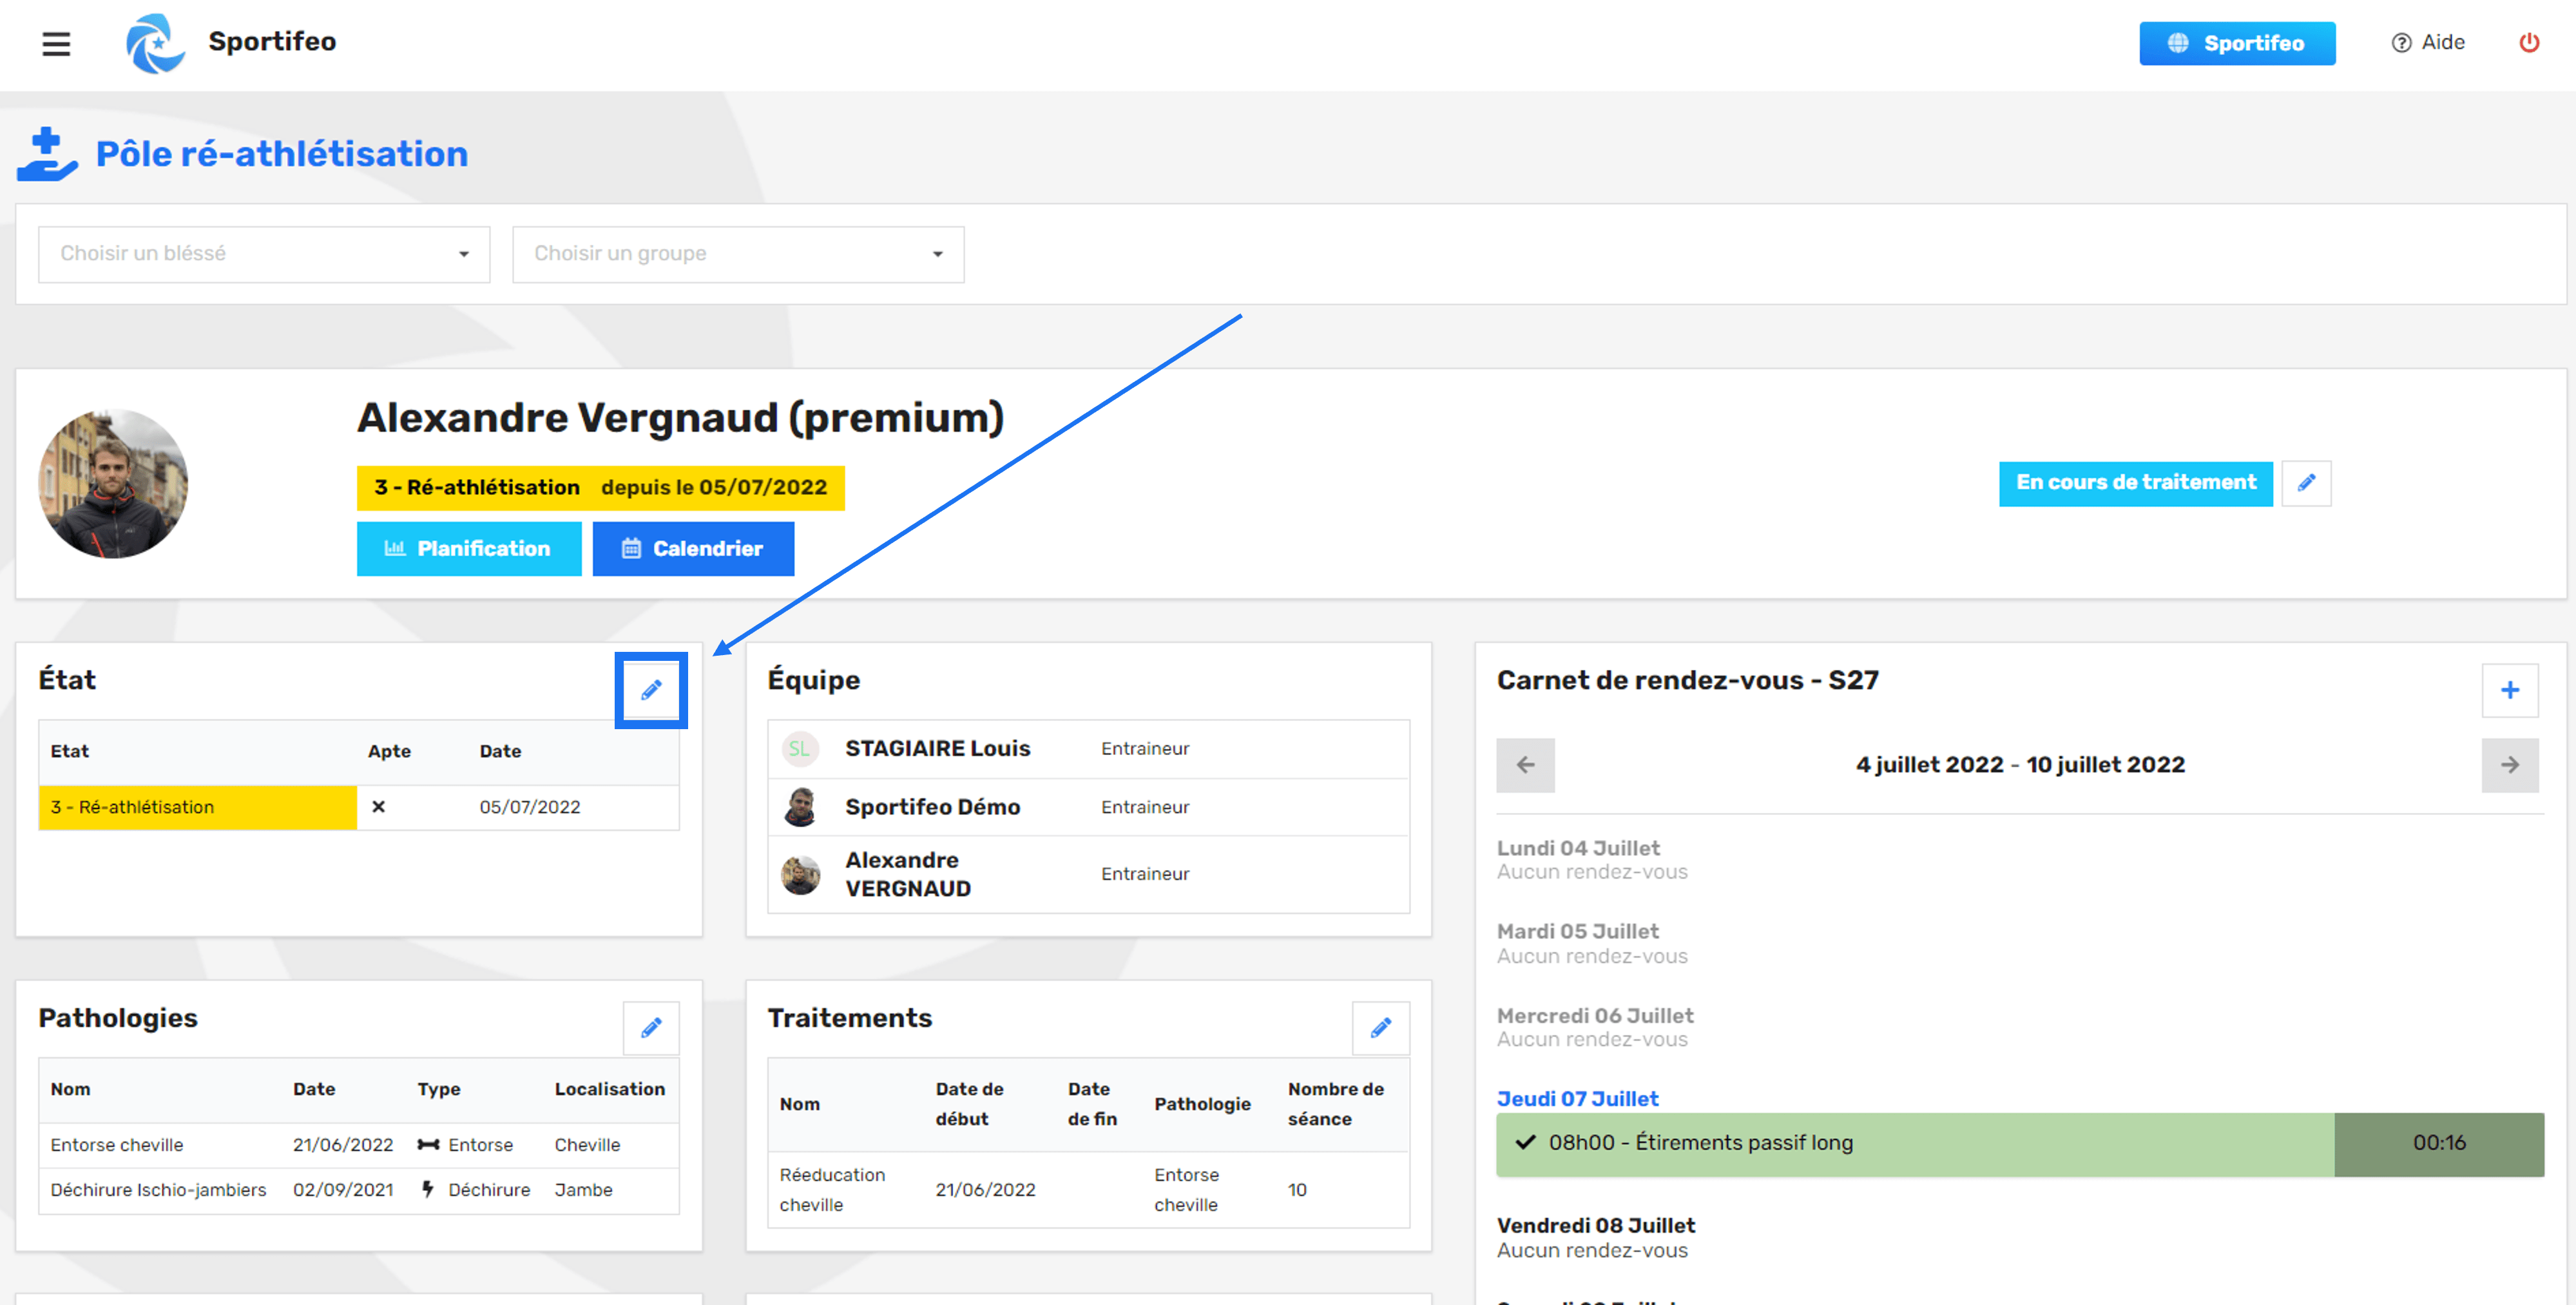
Task: Click the Sportifeo brand name text
Action: pyautogui.click(x=272, y=42)
